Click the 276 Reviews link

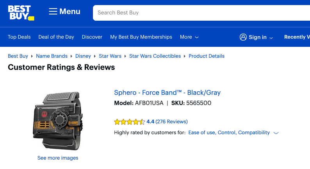point(171,122)
